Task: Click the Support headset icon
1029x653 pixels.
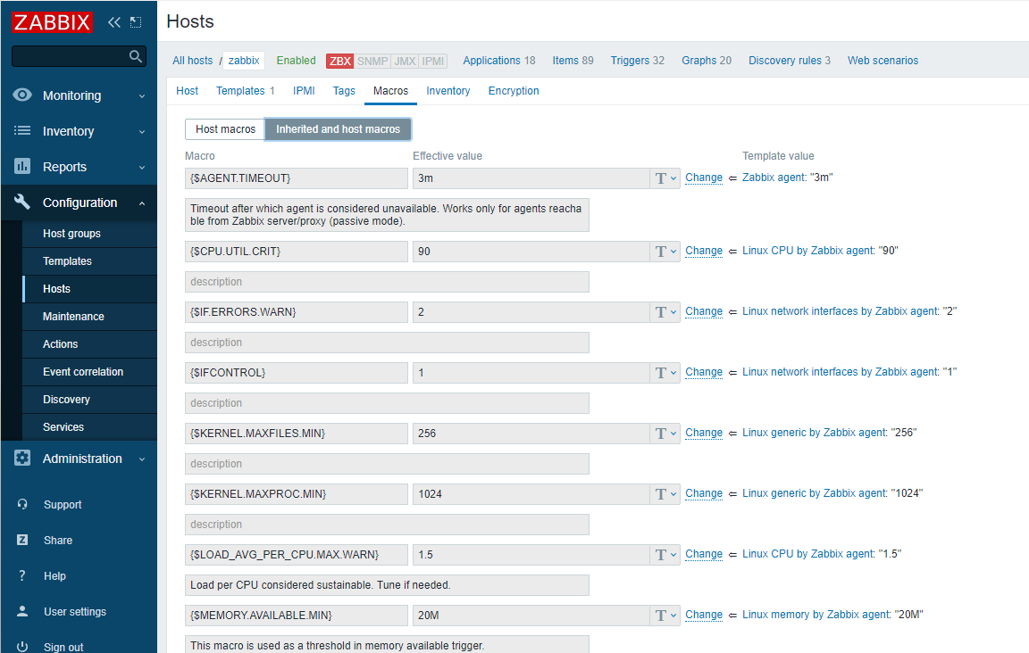Action: [x=22, y=504]
